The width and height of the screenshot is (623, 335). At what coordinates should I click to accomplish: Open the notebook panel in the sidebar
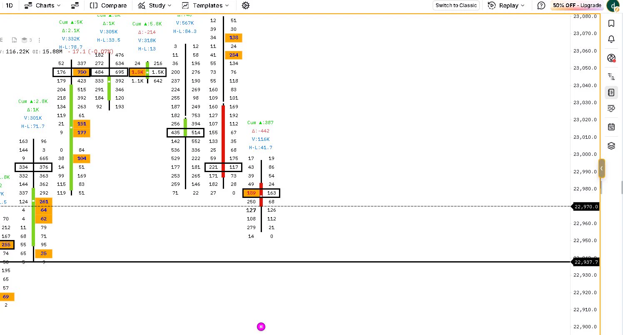click(611, 92)
